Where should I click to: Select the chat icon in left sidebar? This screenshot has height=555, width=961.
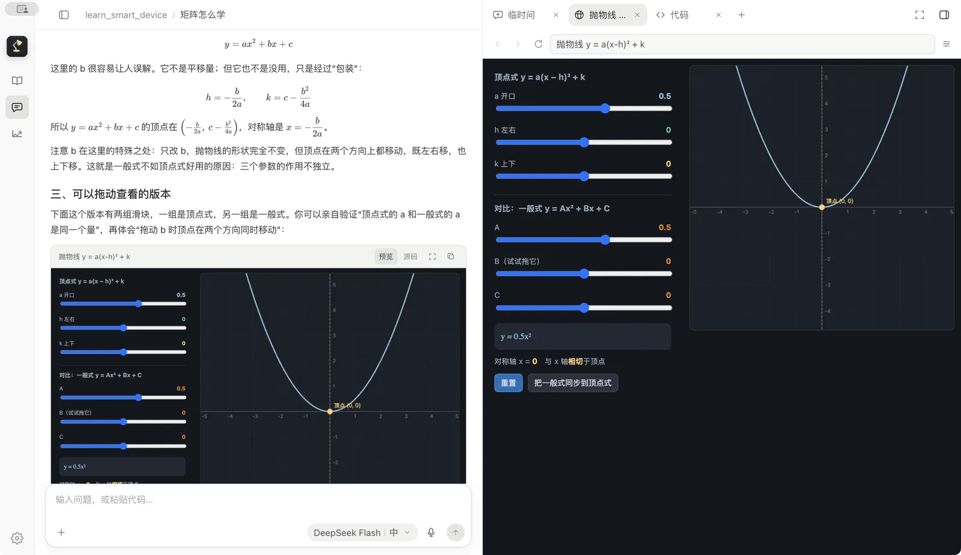[17, 107]
